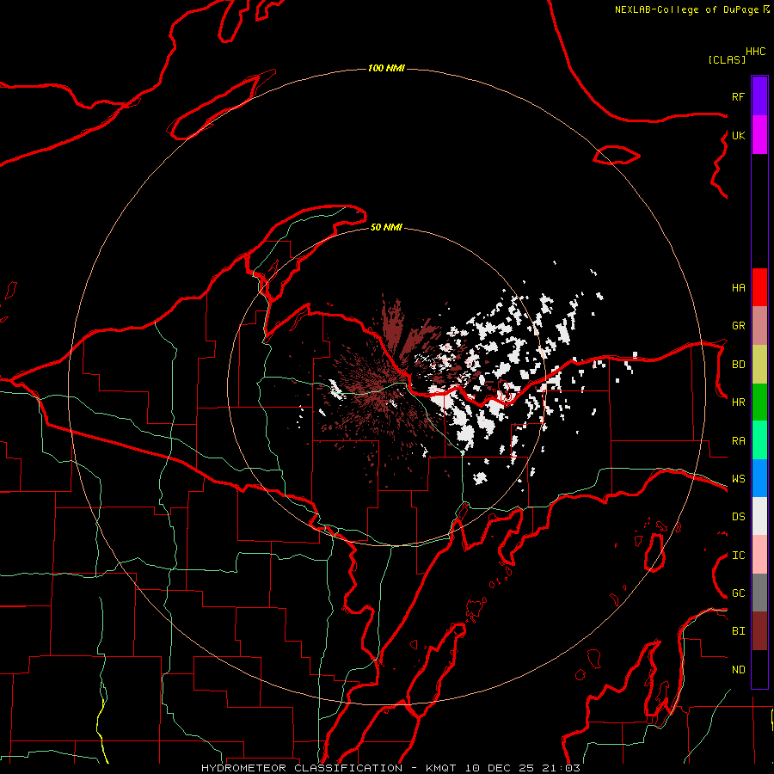Viewport: 774px width, 774px height.
Task: Click the HR legend label
Action: point(738,402)
